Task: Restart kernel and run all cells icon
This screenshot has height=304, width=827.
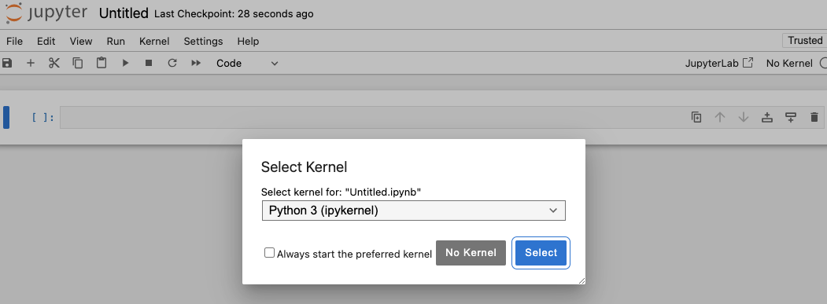Action: (196, 63)
